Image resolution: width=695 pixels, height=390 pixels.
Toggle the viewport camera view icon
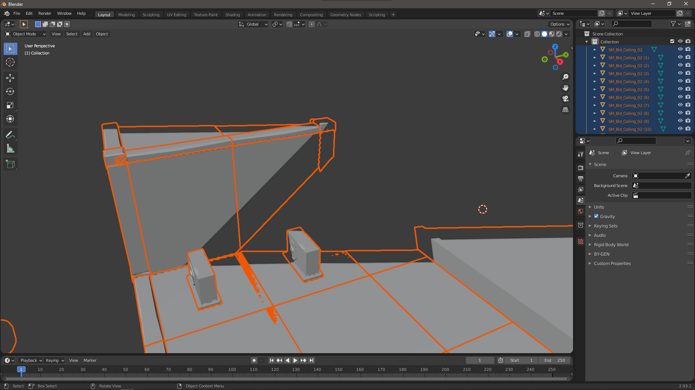(x=565, y=99)
